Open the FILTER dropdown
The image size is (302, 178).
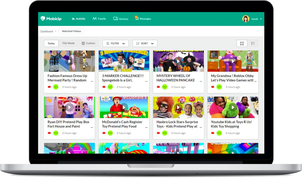pyautogui.click(x=115, y=43)
